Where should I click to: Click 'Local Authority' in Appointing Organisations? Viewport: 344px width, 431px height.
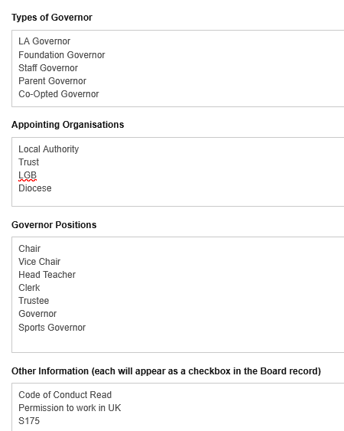point(49,149)
